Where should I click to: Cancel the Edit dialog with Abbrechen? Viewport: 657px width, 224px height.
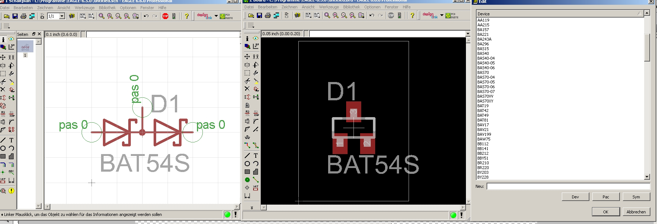point(636,212)
